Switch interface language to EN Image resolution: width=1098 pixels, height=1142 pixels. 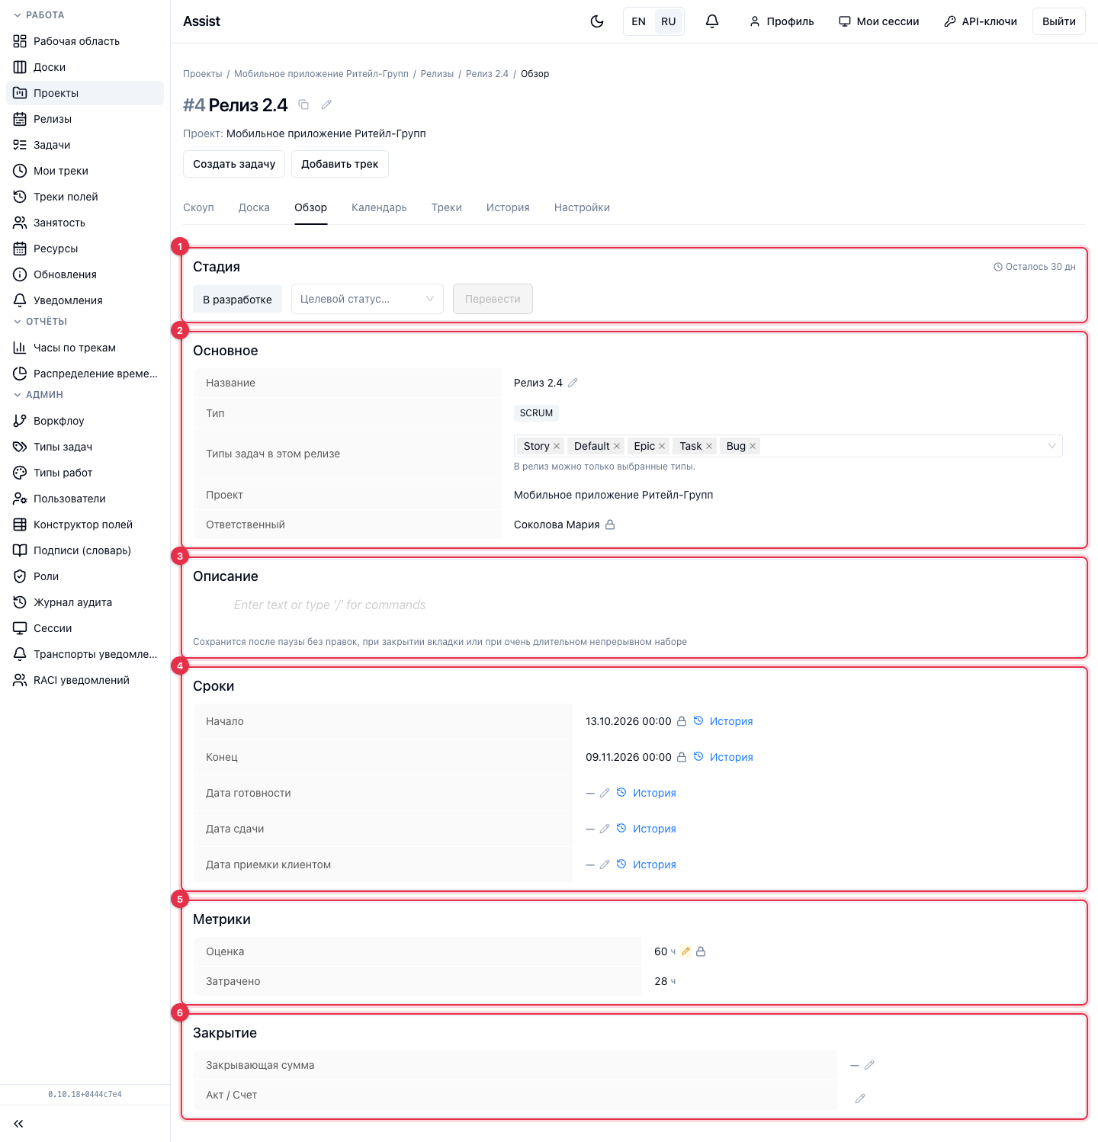[x=639, y=21]
